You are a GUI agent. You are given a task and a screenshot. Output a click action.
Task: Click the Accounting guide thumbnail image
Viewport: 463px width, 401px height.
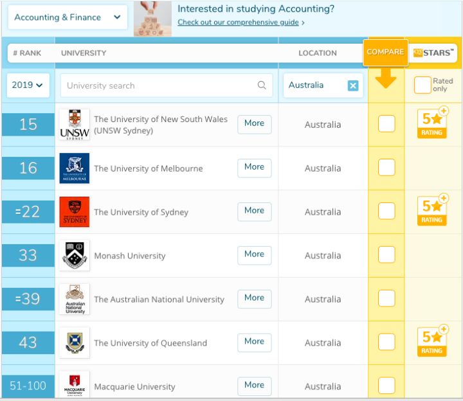tap(152, 19)
